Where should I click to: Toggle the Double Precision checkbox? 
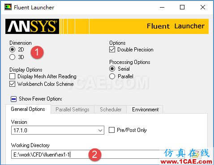coord(112,50)
